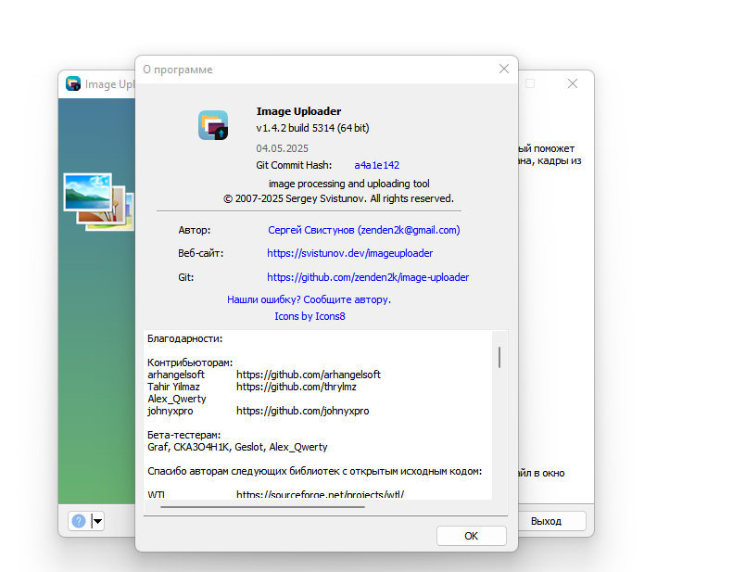
Task: Click the blue help question-mark icon
Action: tap(79, 521)
